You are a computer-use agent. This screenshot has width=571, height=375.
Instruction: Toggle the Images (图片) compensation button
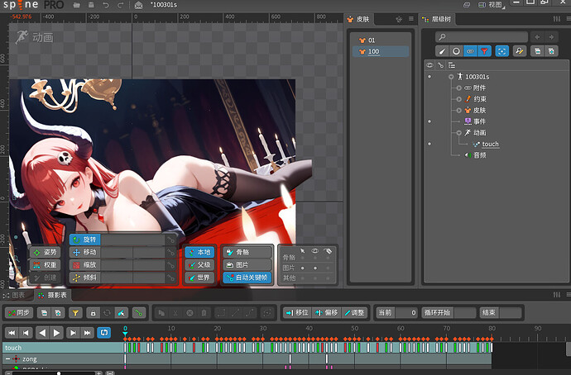(x=247, y=265)
